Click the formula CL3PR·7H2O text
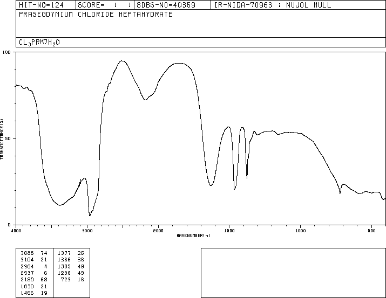This screenshot has width=386, height=298. pyautogui.click(x=39, y=43)
